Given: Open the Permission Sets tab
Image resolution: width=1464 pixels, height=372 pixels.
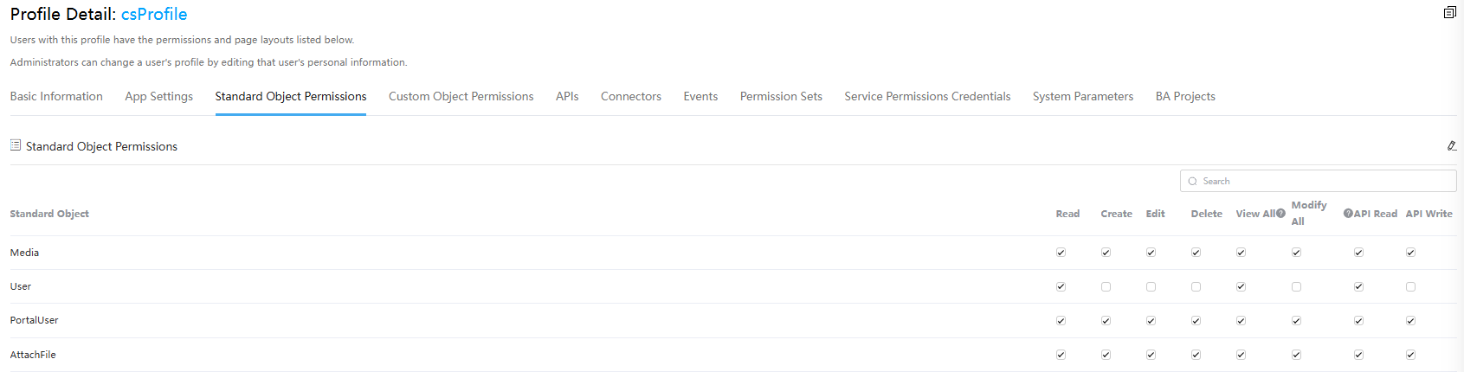Looking at the screenshot, I should pos(781,97).
